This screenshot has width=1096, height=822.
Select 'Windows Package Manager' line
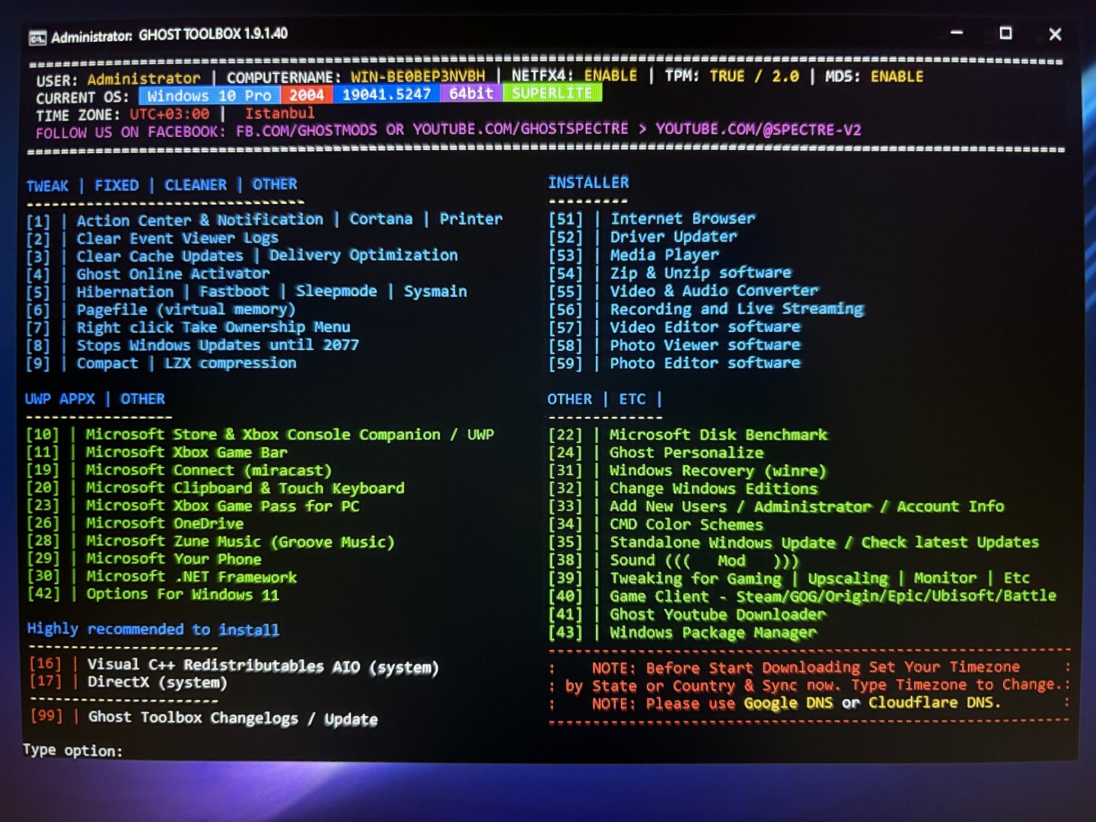pyautogui.click(x=713, y=632)
